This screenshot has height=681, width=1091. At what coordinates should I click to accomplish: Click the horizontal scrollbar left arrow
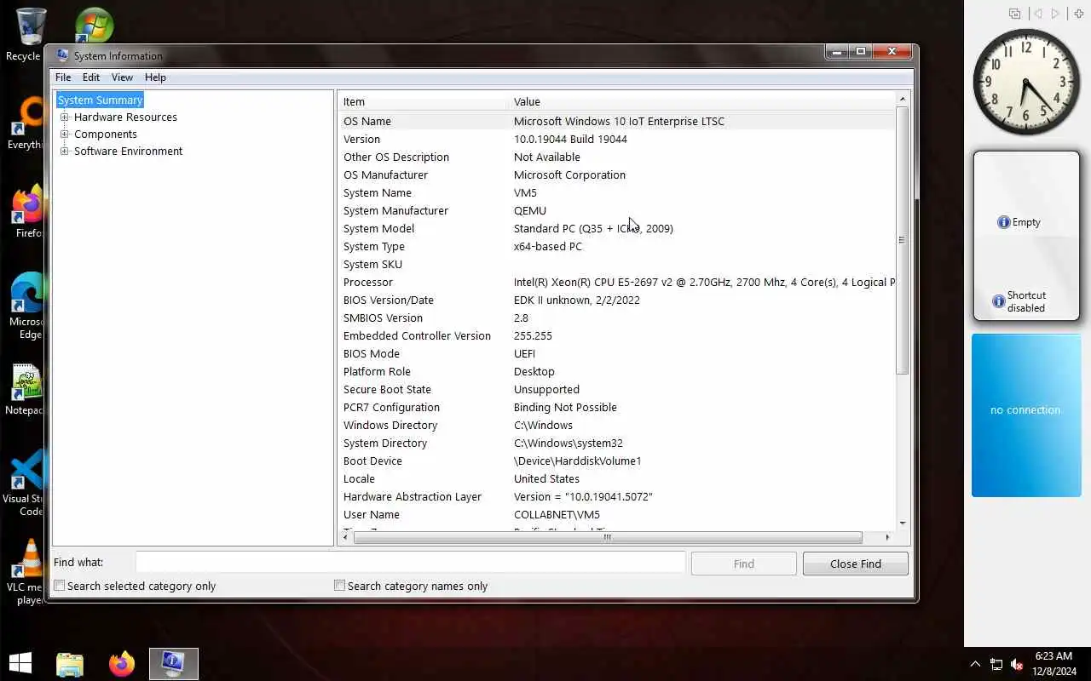(345, 537)
